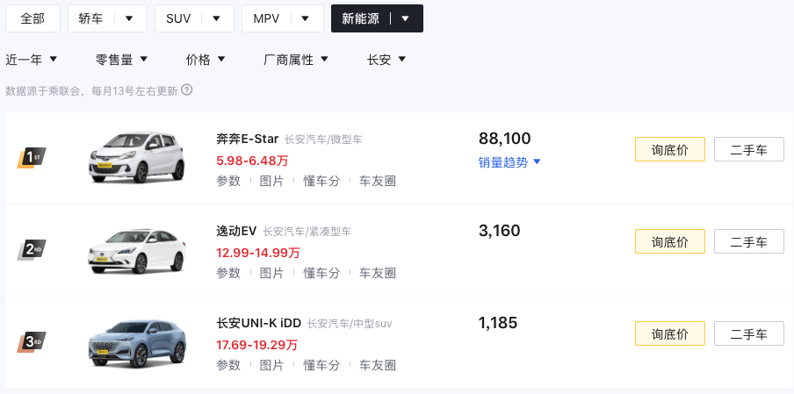Open the 价格 filter dropdown
This screenshot has height=394, width=794.
click(206, 60)
